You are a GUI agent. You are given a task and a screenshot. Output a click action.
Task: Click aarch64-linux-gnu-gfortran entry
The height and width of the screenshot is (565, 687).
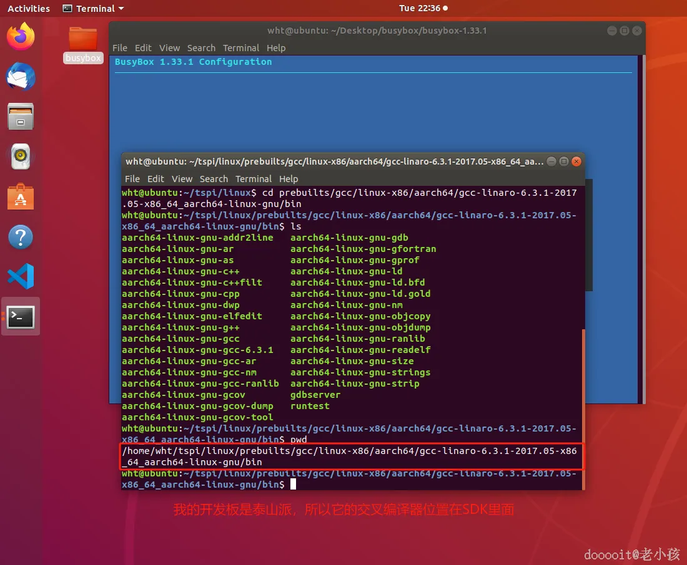(363, 249)
